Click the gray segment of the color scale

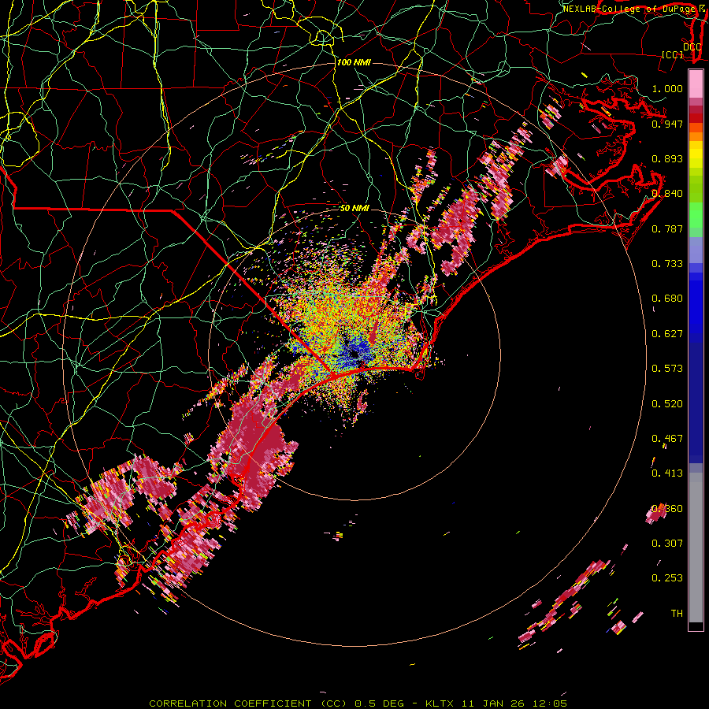696,548
